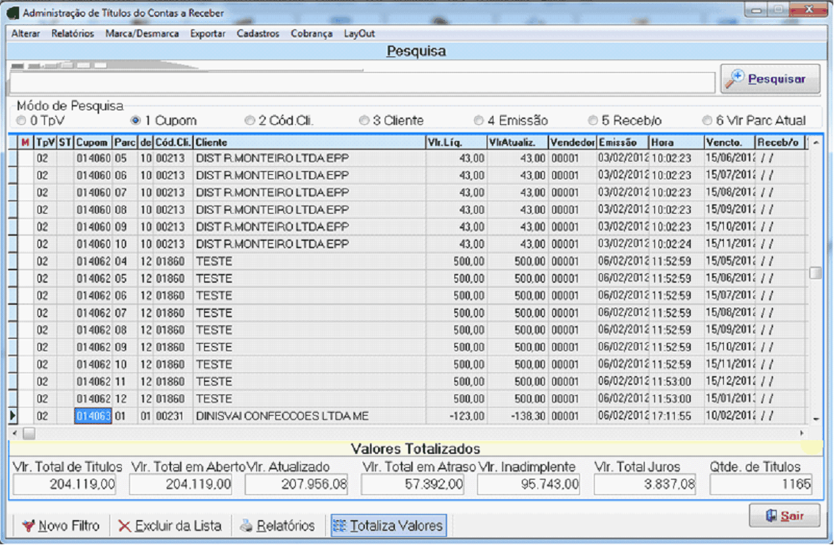Viewport: 834px width, 545px height.
Task: Open Relatórios with the printer button
Action: tap(278, 526)
